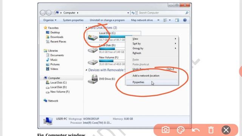
Task: Select Videos library in navigation pane
Action: click(54, 69)
